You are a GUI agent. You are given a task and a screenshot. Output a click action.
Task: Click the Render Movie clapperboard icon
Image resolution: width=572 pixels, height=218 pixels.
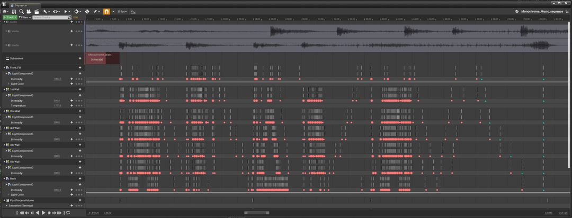(x=37, y=11)
